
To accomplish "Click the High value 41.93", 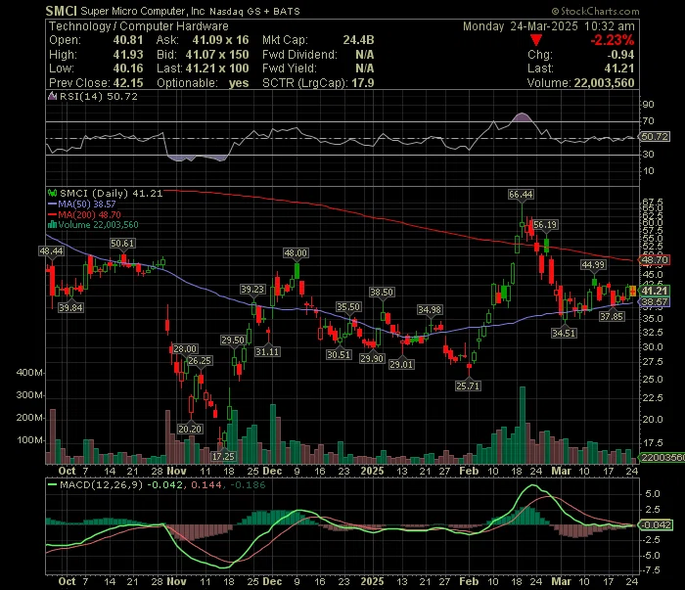I will [128, 55].
